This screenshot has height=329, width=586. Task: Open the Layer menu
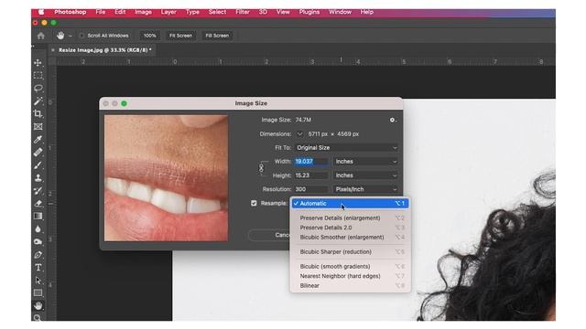[x=168, y=12]
